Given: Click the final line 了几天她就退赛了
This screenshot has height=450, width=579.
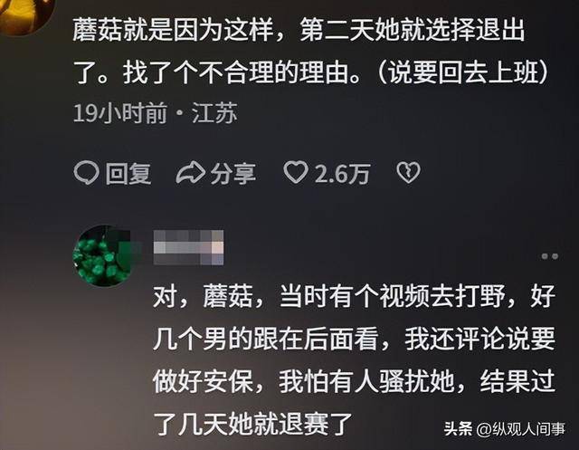Looking at the screenshot, I should 252,424.
